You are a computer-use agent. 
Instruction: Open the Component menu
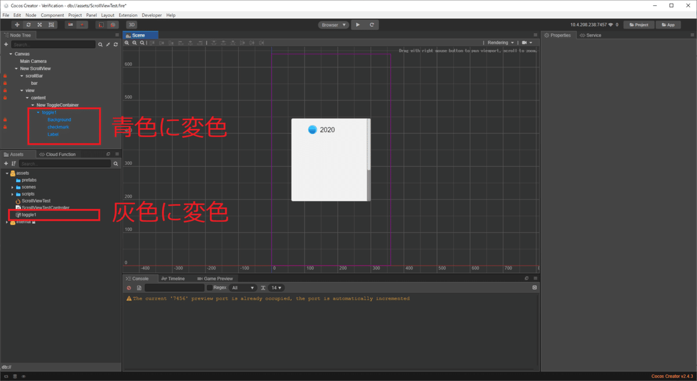52,15
